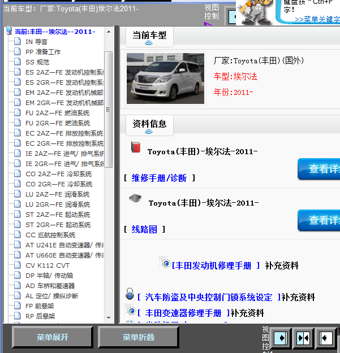
Task: Click the tree panel scrollbar thumb
Action: tap(109, 110)
